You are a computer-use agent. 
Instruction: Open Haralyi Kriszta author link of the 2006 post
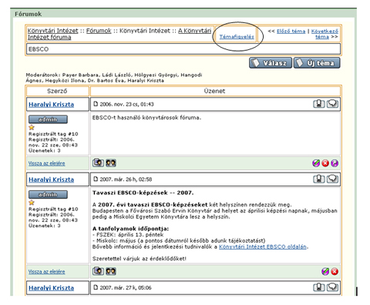(x=51, y=105)
